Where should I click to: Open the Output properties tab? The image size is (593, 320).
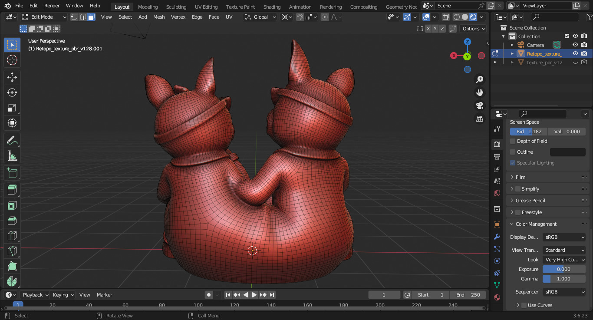coord(497,156)
